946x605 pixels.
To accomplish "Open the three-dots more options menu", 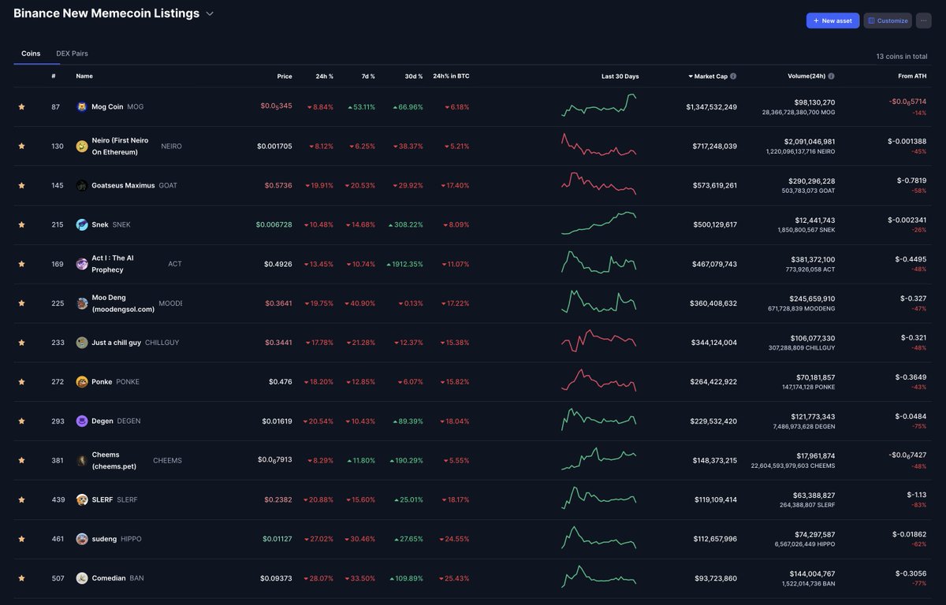I will pos(923,20).
